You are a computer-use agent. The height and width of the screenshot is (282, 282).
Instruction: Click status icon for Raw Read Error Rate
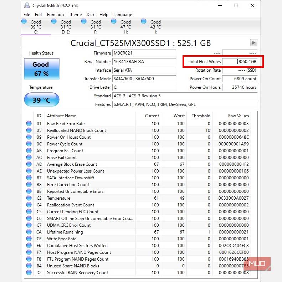click(29, 123)
